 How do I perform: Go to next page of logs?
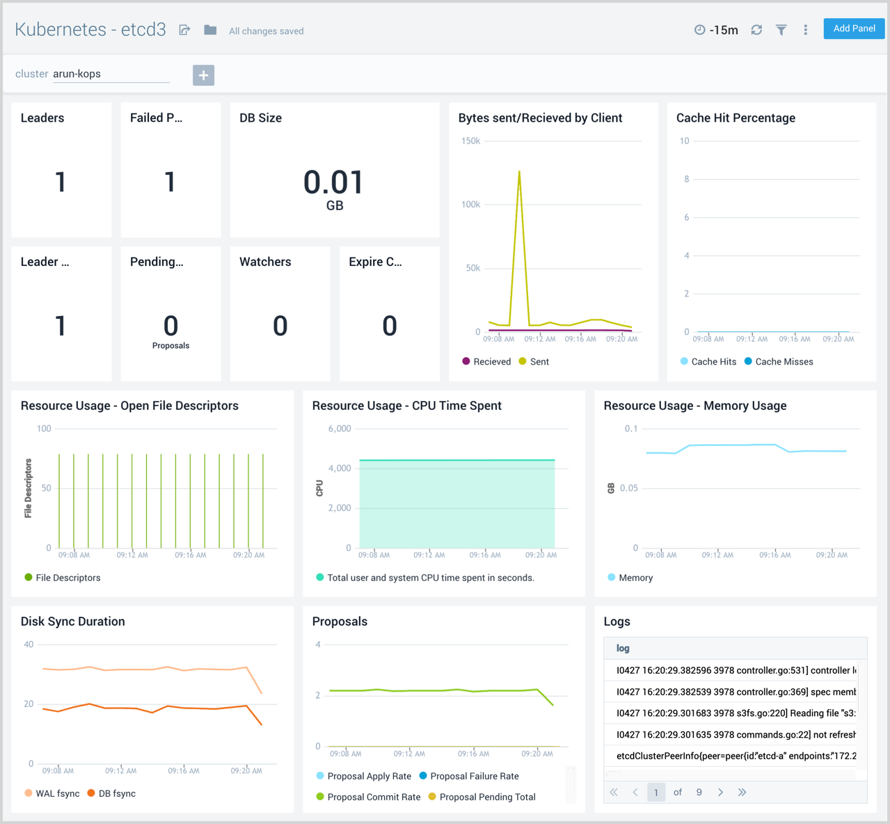[720, 792]
